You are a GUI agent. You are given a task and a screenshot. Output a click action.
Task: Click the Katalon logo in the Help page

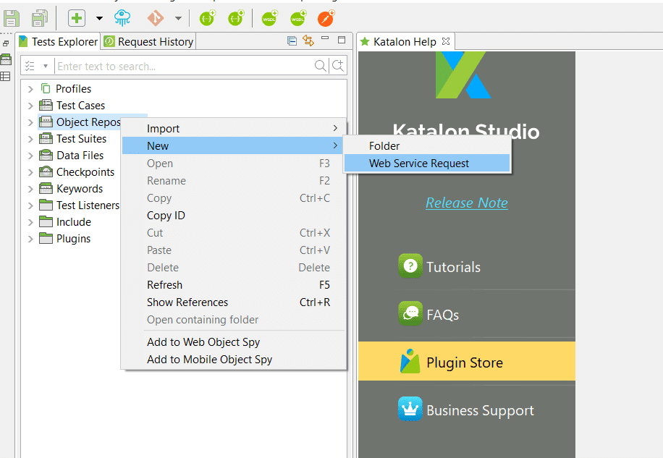[463, 75]
